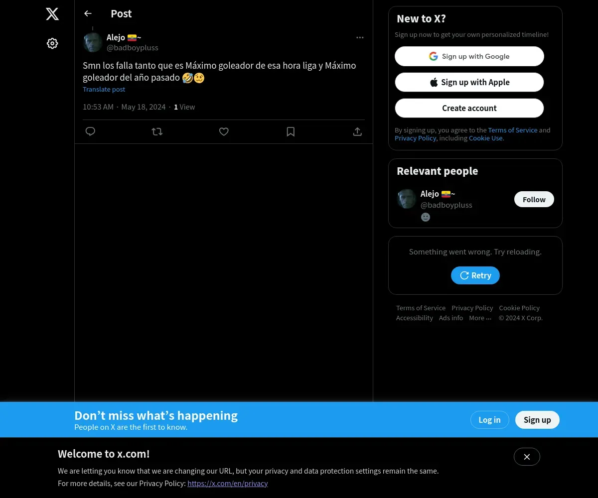Log in from the blue banner

pos(489,420)
